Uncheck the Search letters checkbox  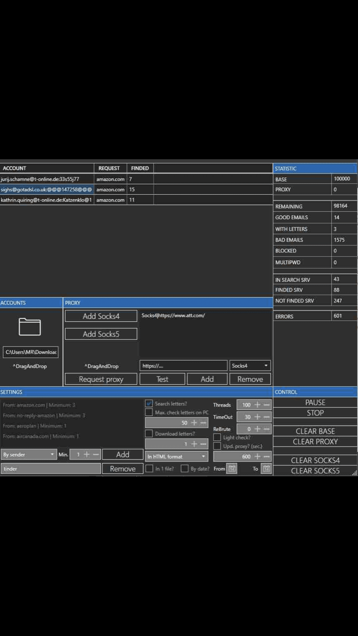click(149, 404)
